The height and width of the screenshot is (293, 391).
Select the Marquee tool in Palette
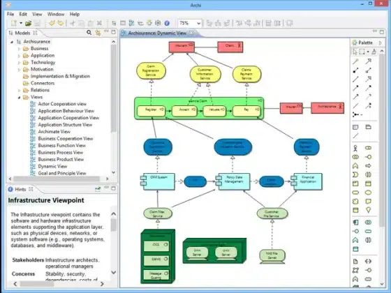[x=362, y=52]
